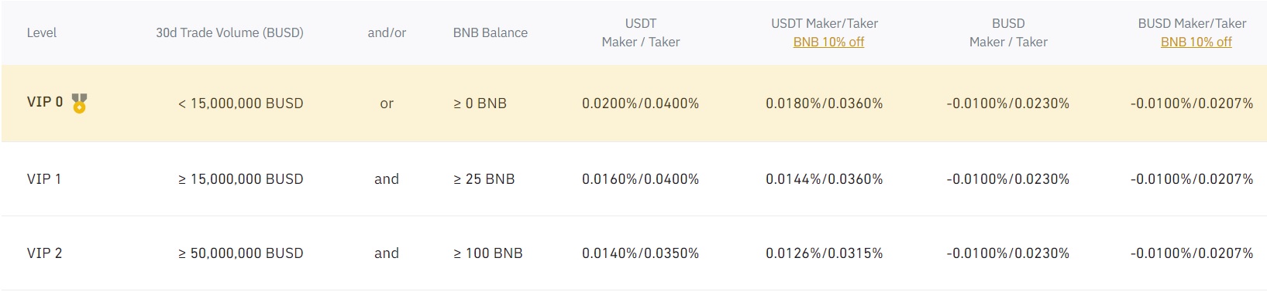1267x292 pixels.
Task: Click the ≥ 25 BNB balance cell
Action: [x=484, y=179]
